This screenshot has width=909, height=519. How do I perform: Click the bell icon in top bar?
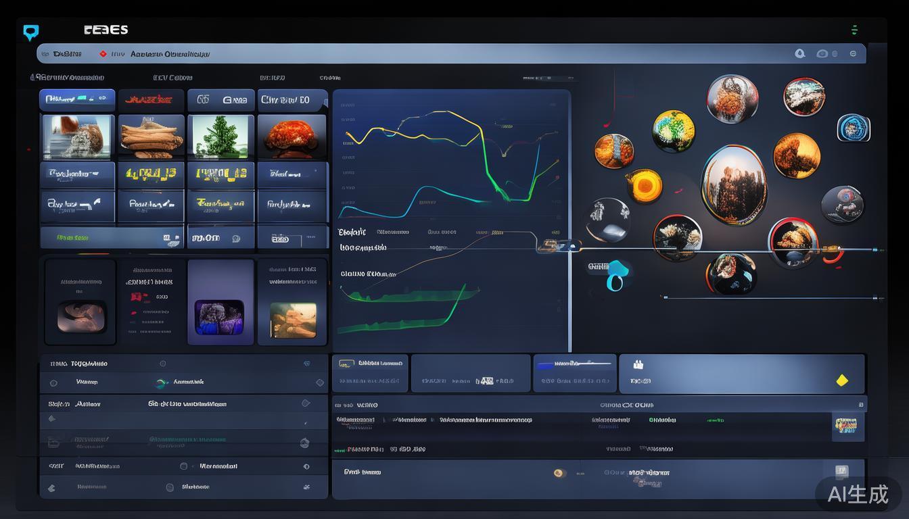pyautogui.click(x=800, y=53)
